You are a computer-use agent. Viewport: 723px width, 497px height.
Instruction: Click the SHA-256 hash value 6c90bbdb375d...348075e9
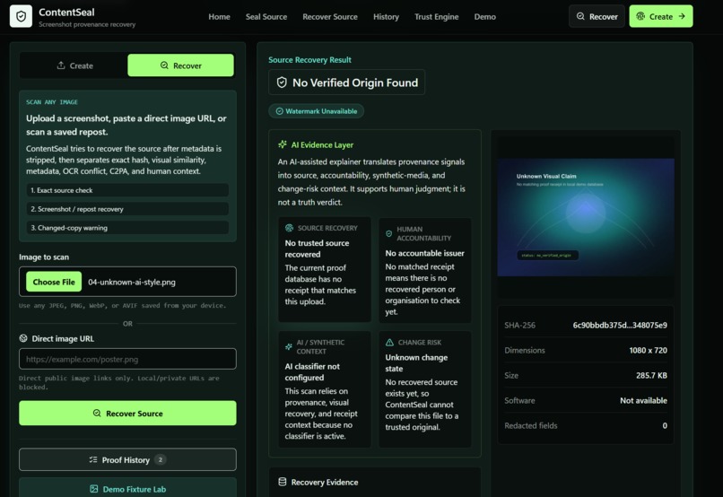(620, 325)
